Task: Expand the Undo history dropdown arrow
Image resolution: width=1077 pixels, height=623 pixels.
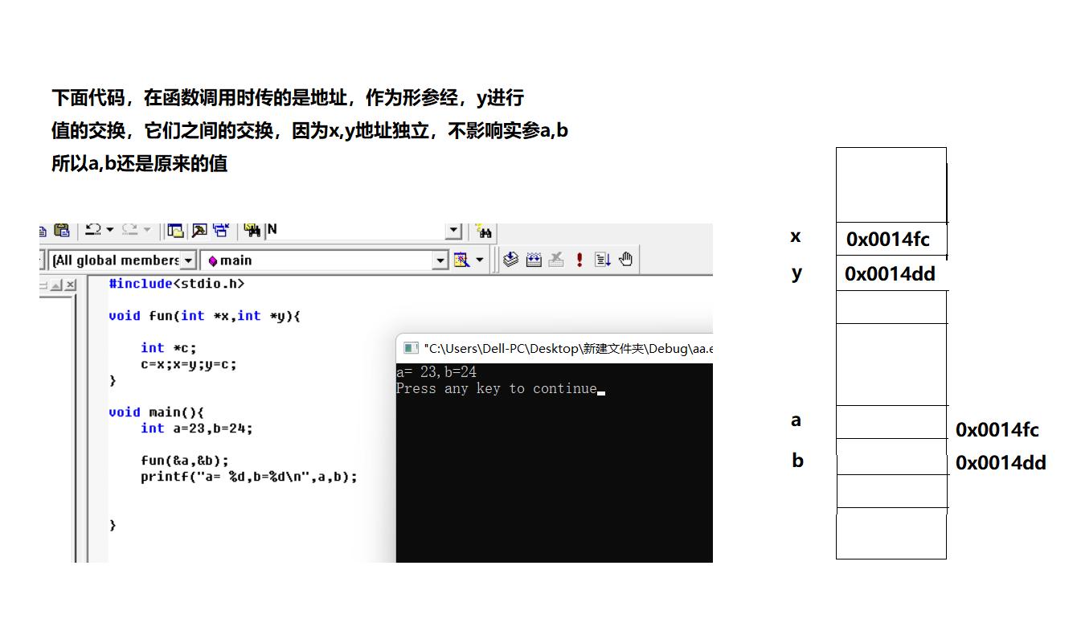Action: [x=109, y=231]
